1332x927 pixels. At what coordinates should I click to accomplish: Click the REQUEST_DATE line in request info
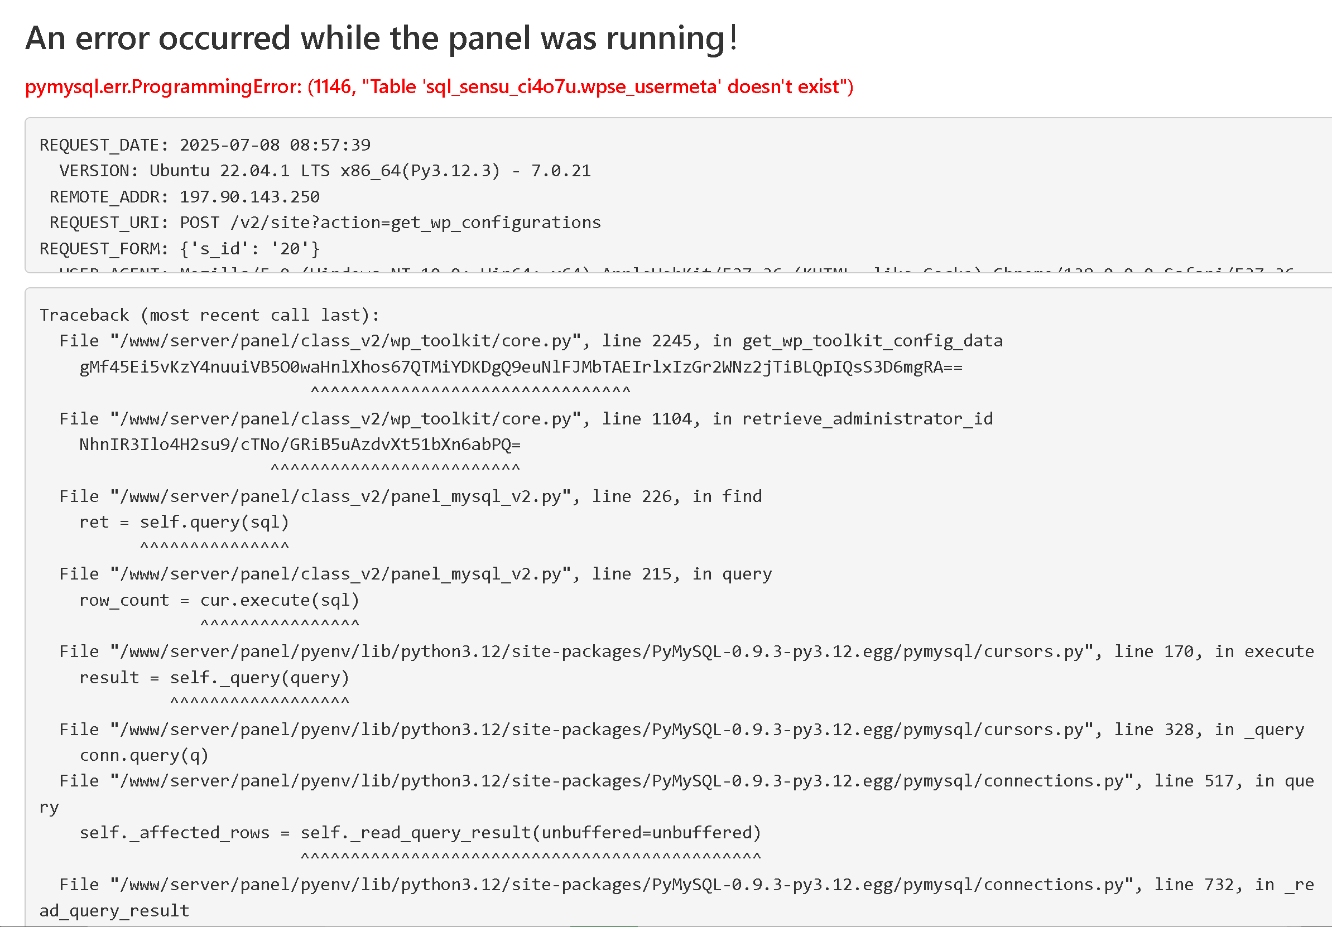click(x=205, y=145)
